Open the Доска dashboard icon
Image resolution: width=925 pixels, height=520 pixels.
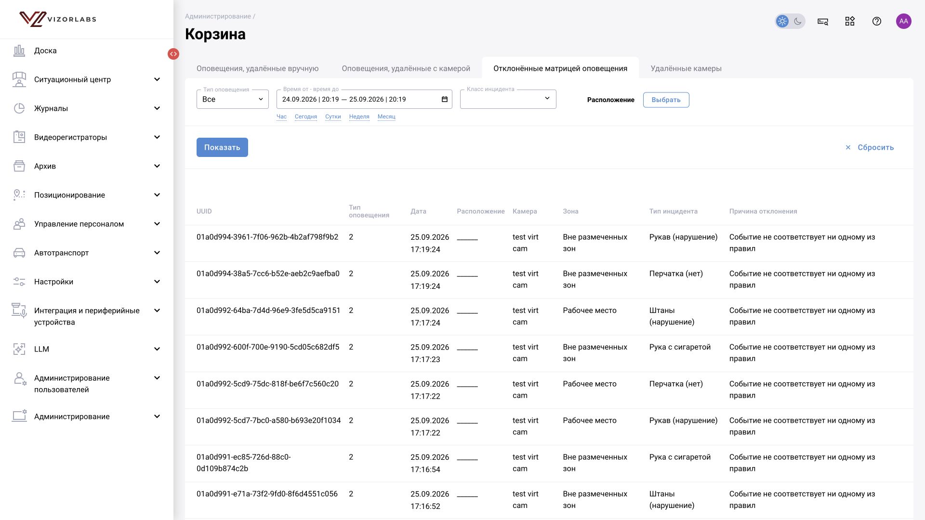[19, 51]
